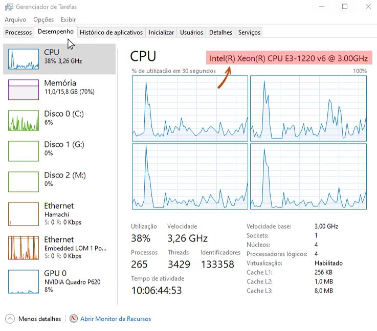Click the Intel Xeon E3-1220 v6 processor name

point(289,58)
